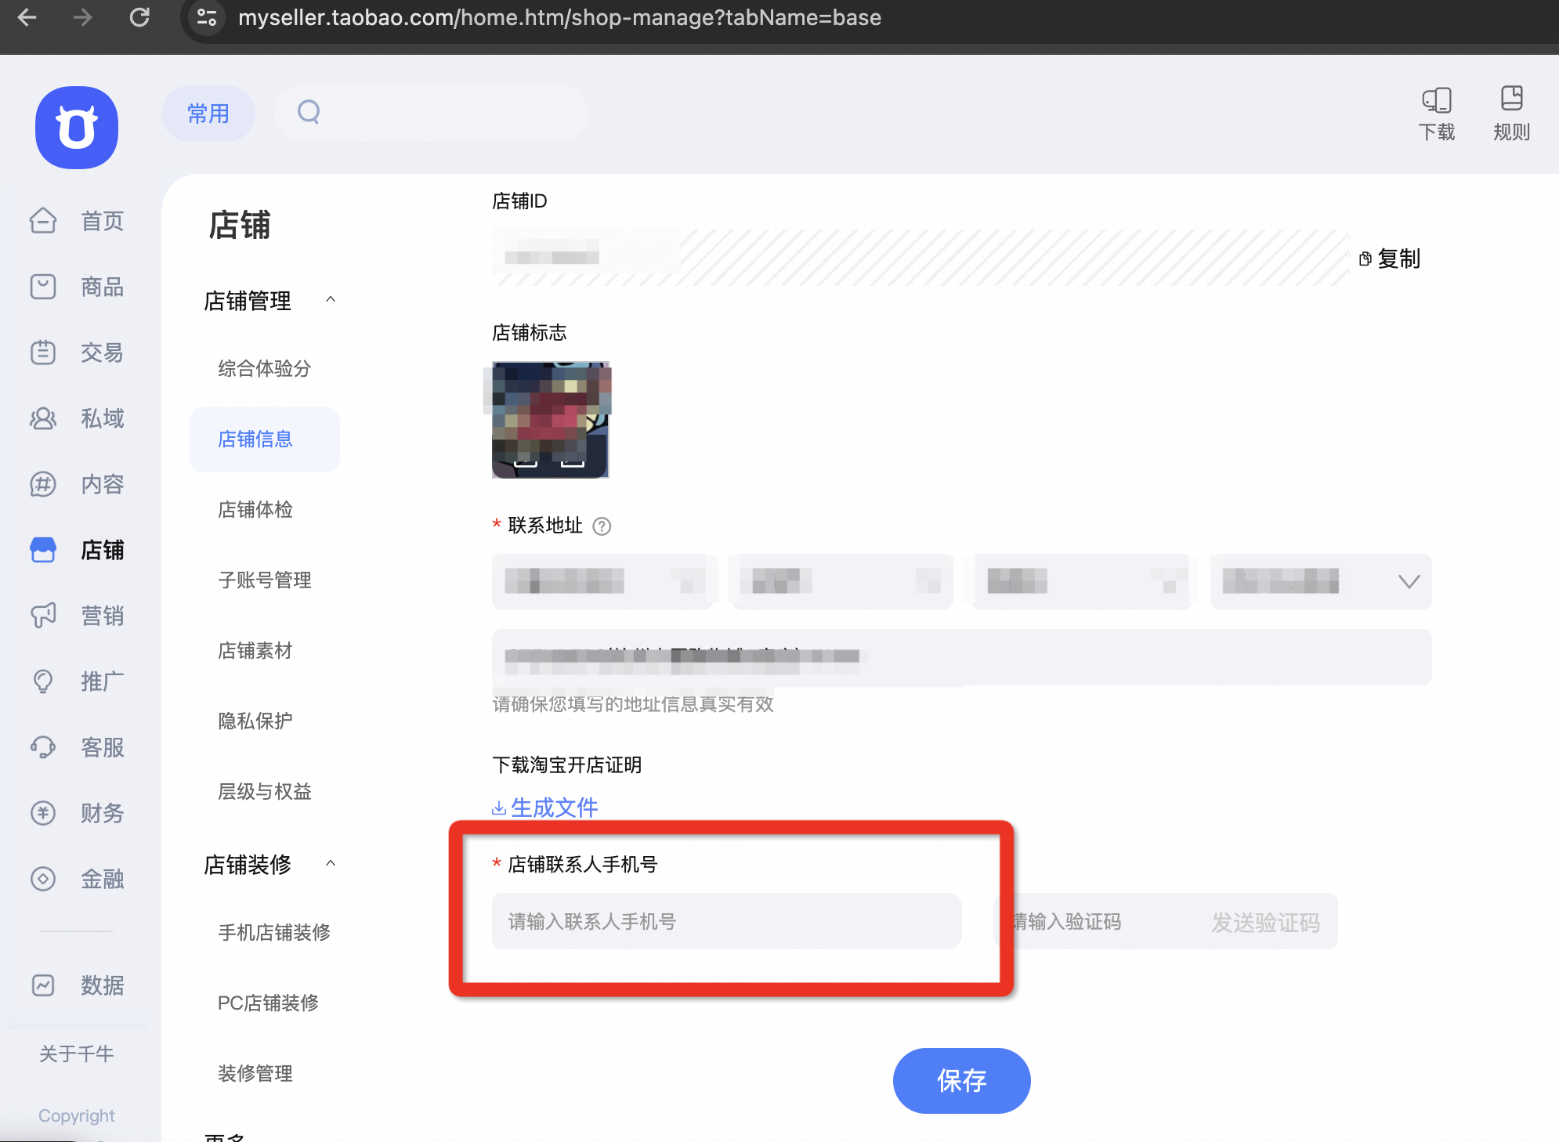The image size is (1559, 1142).
Task: Click the 下载 download icon
Action: pyautogui.click(x=1437, y=99)
